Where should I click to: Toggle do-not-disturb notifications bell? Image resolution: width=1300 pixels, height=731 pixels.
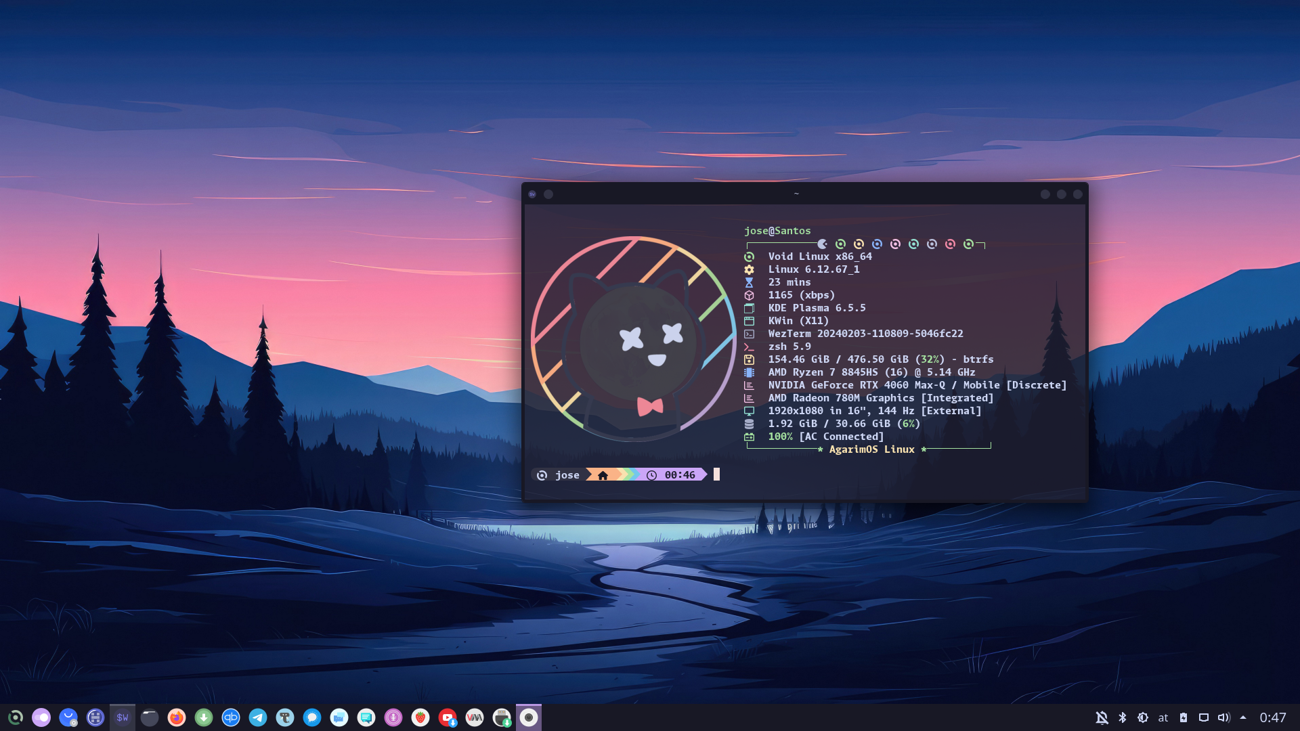pyautogui.click(x=1102, y=717)
